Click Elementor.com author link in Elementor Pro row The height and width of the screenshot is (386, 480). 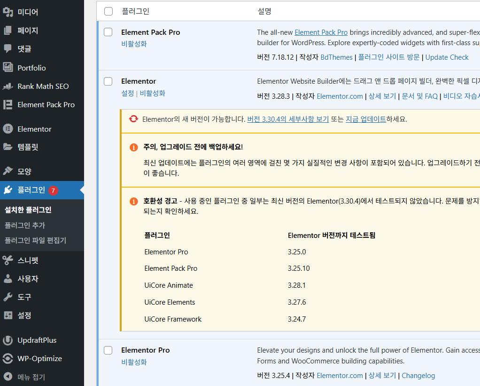tap(340, 376)
